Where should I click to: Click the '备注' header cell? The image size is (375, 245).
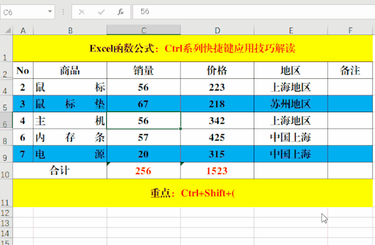click(x=350, y=70)
